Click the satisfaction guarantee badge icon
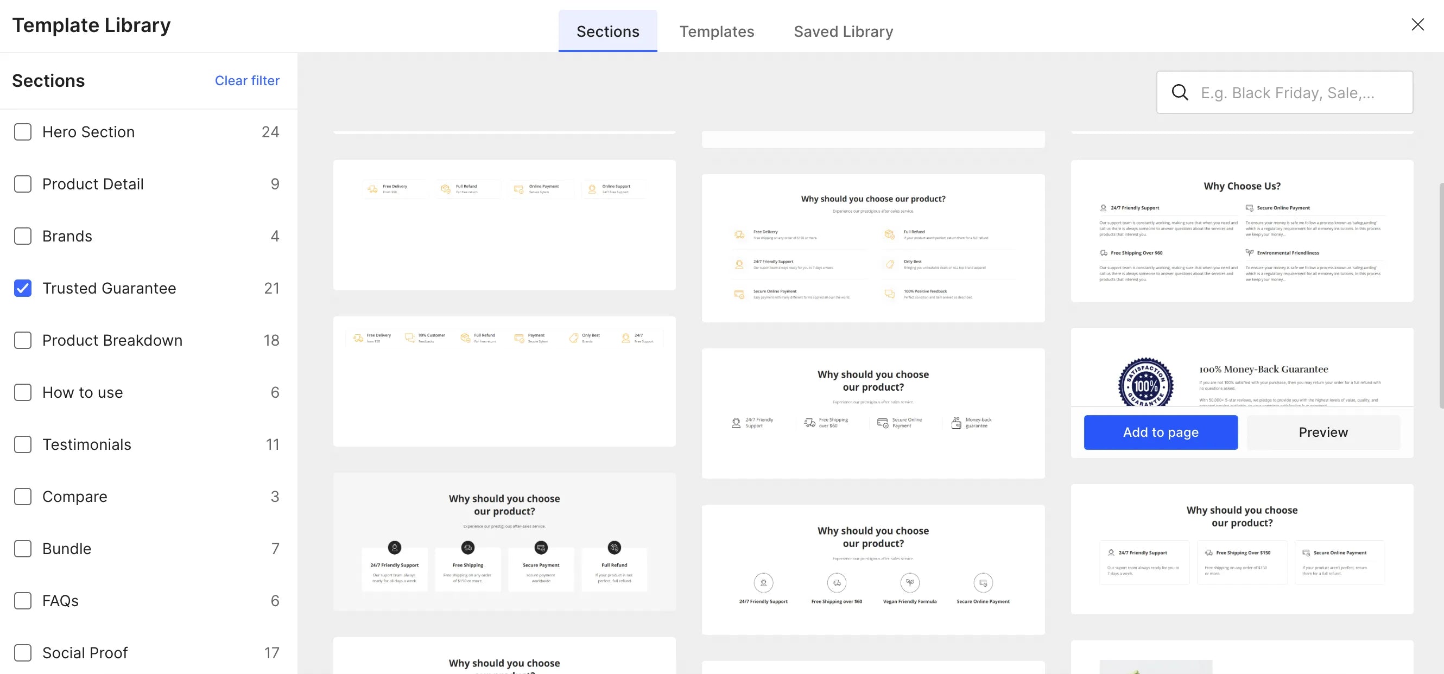 click(x=1145, y=383)
